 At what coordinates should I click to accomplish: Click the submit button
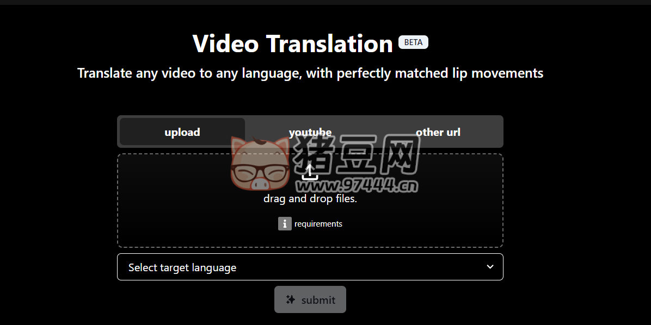310,299
